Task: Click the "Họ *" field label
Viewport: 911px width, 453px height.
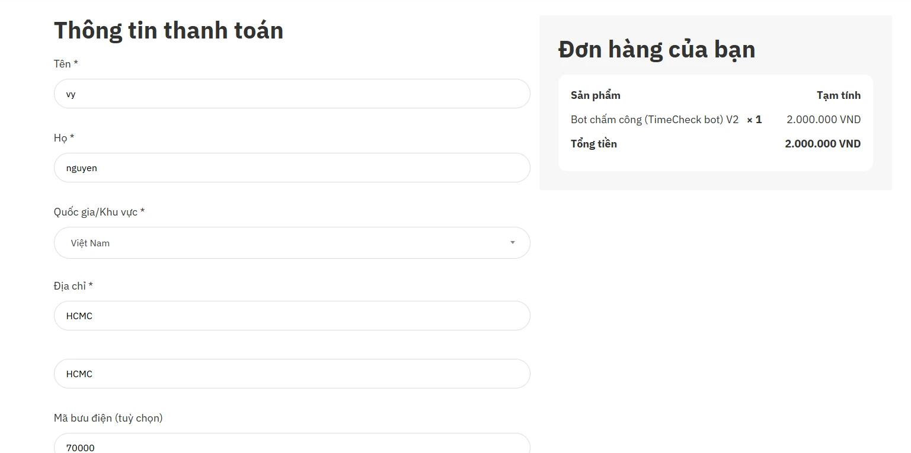Action: point(64,138)
